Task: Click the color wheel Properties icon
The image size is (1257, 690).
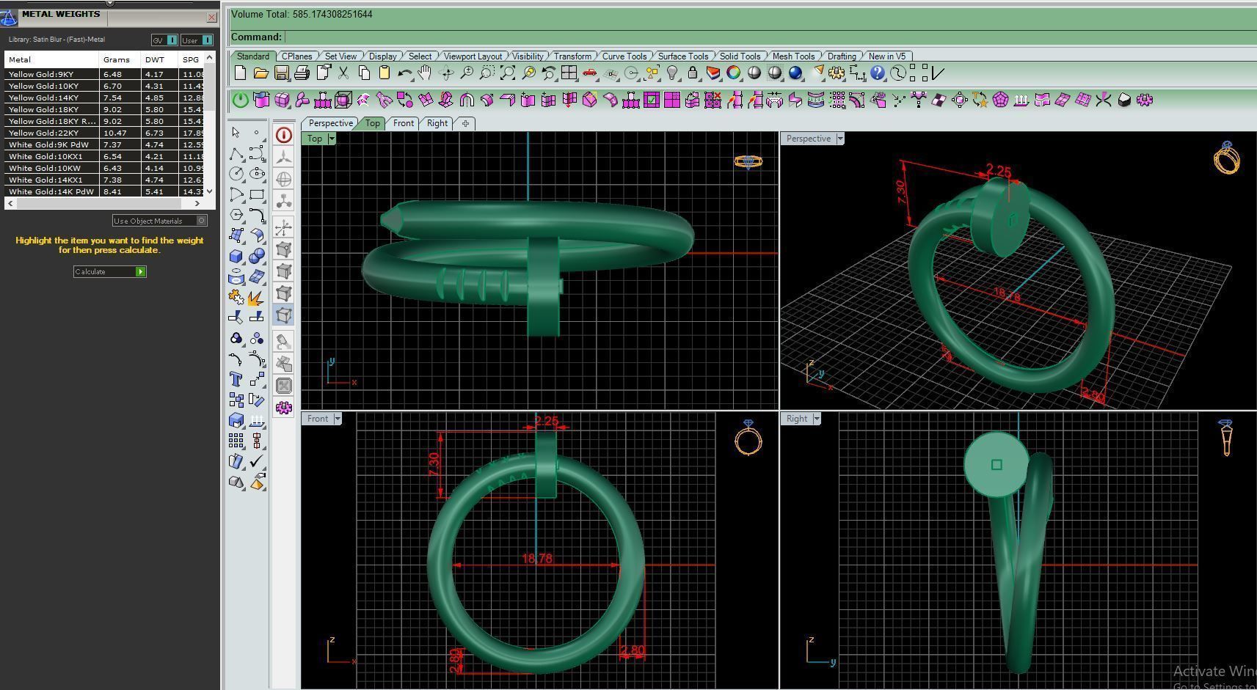Action: click(733, 73)
